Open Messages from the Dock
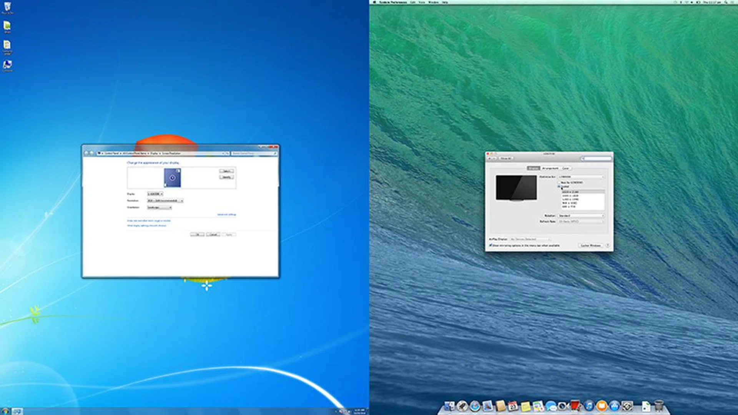The height and width of the screenshot is (415, 738). coord(550,406)
